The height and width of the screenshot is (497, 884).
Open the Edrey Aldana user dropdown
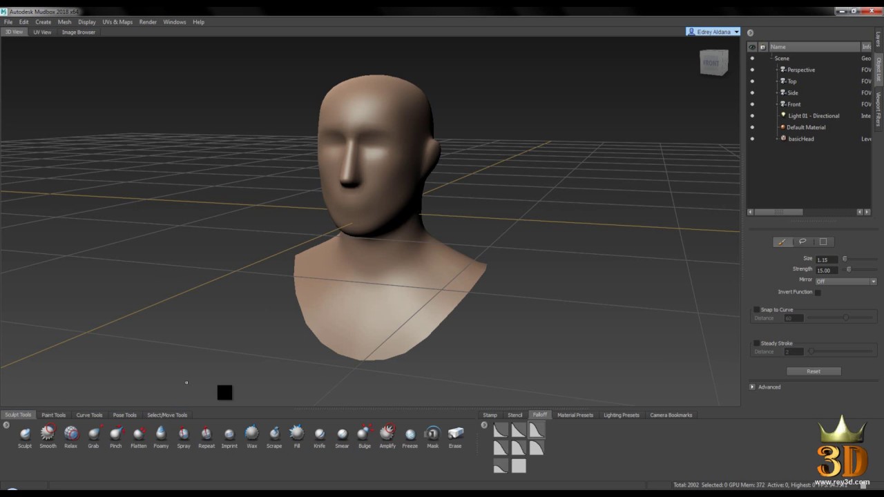(x=713, y=32)
